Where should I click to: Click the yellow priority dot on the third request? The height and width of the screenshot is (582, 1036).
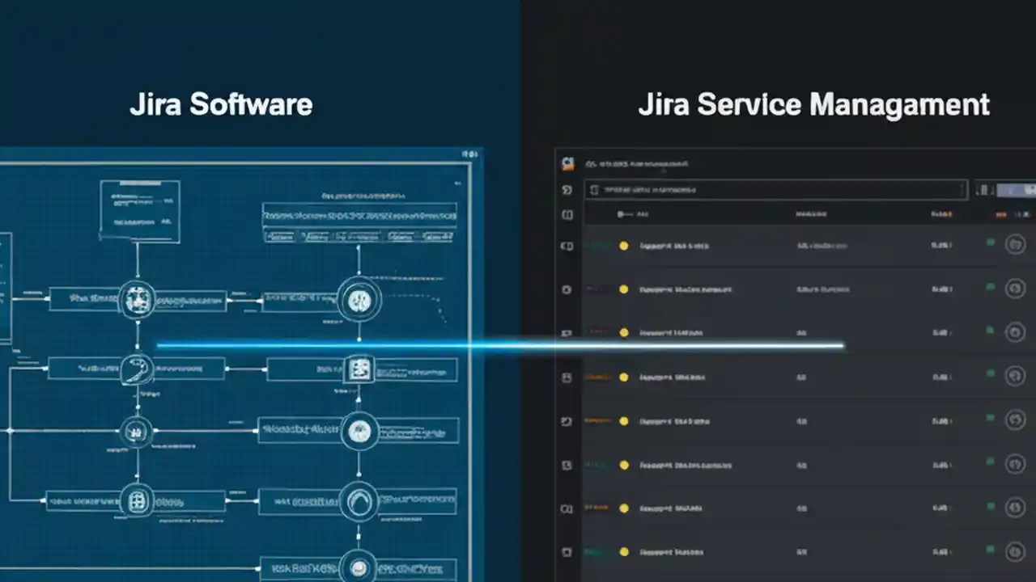pyautogui.click(x=623, y=331)
